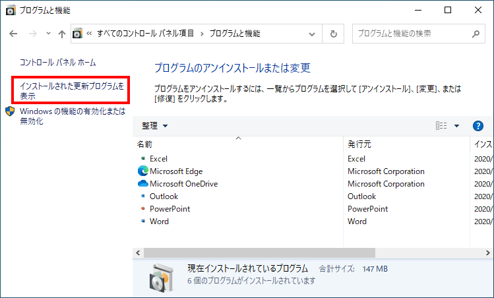Click the breadcrumb overflow double chevron

tap(89, 34)
